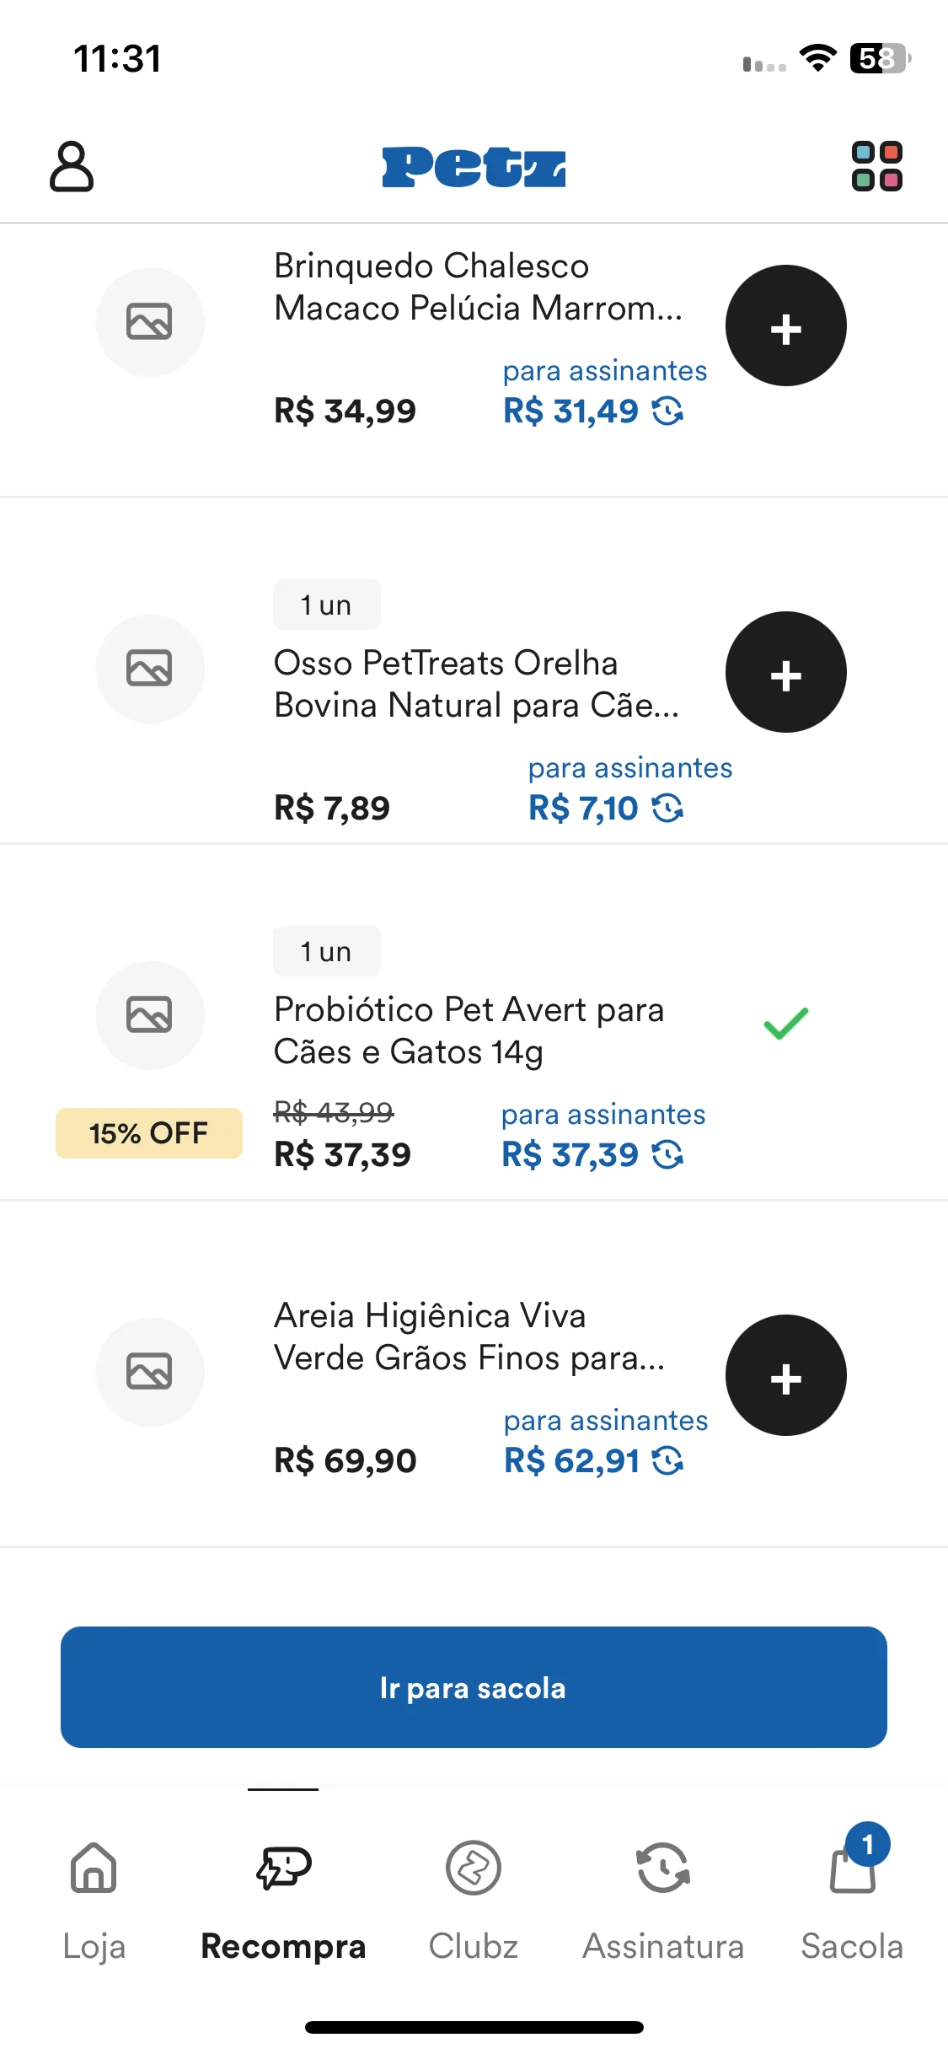Open the colorful apps grid menu
The width and height of the screenshot is (948, 2054).
[x=876, y=166]
